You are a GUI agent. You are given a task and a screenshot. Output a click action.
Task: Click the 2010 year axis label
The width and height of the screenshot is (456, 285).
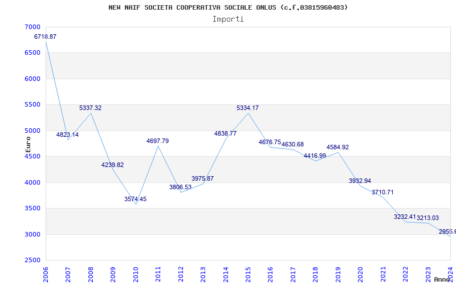136,275
